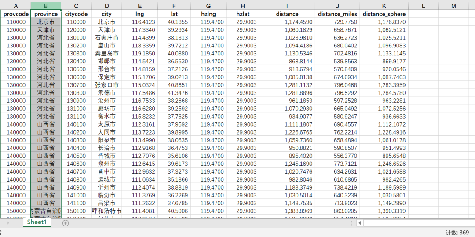
Task: Select the city cell '太原市'
Action: [106, 124]
